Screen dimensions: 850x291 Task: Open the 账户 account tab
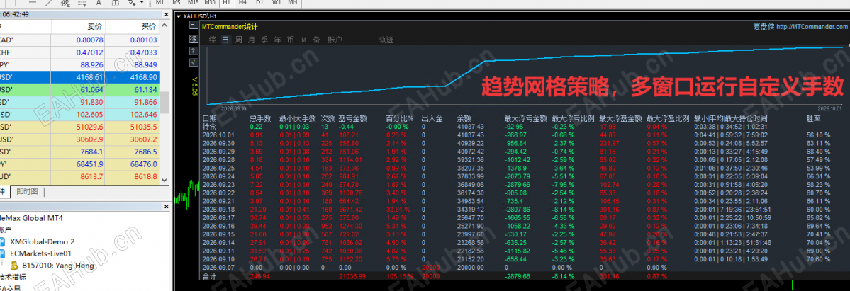[335, 40]
